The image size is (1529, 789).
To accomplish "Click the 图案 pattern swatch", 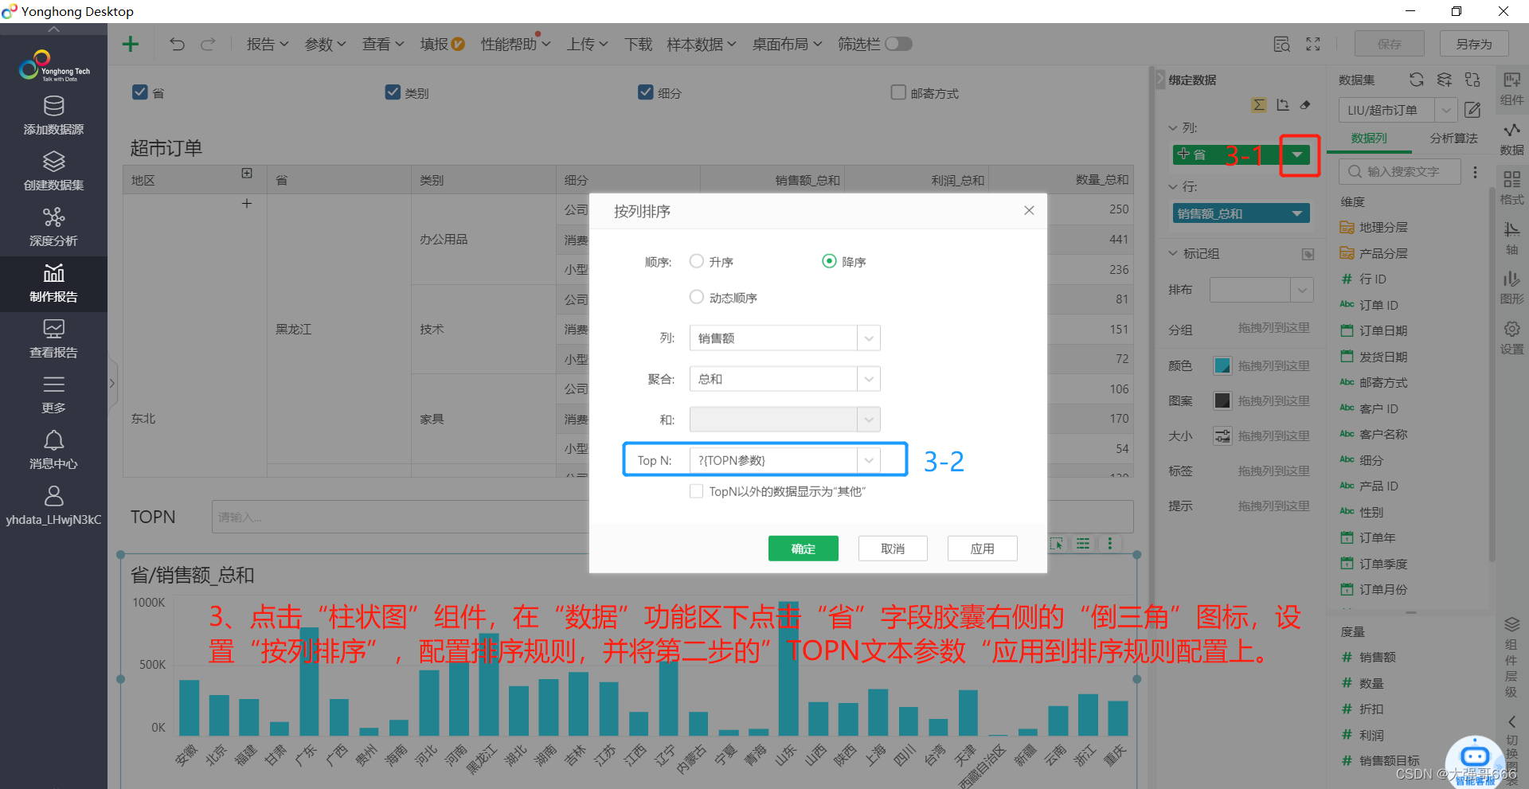I will [x=1222, y=400].
